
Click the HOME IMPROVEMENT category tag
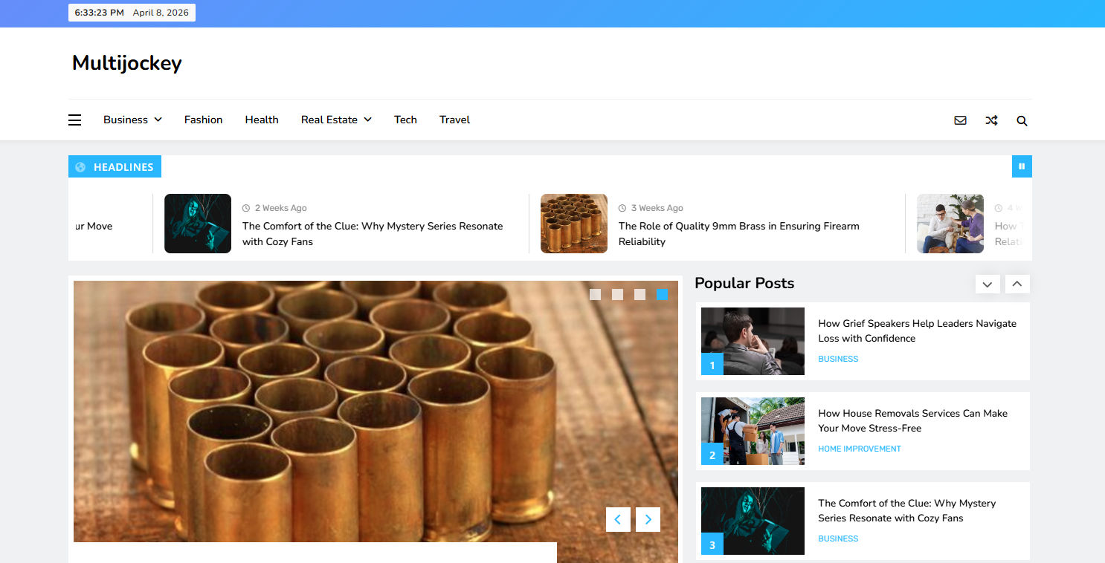point(860,449)
